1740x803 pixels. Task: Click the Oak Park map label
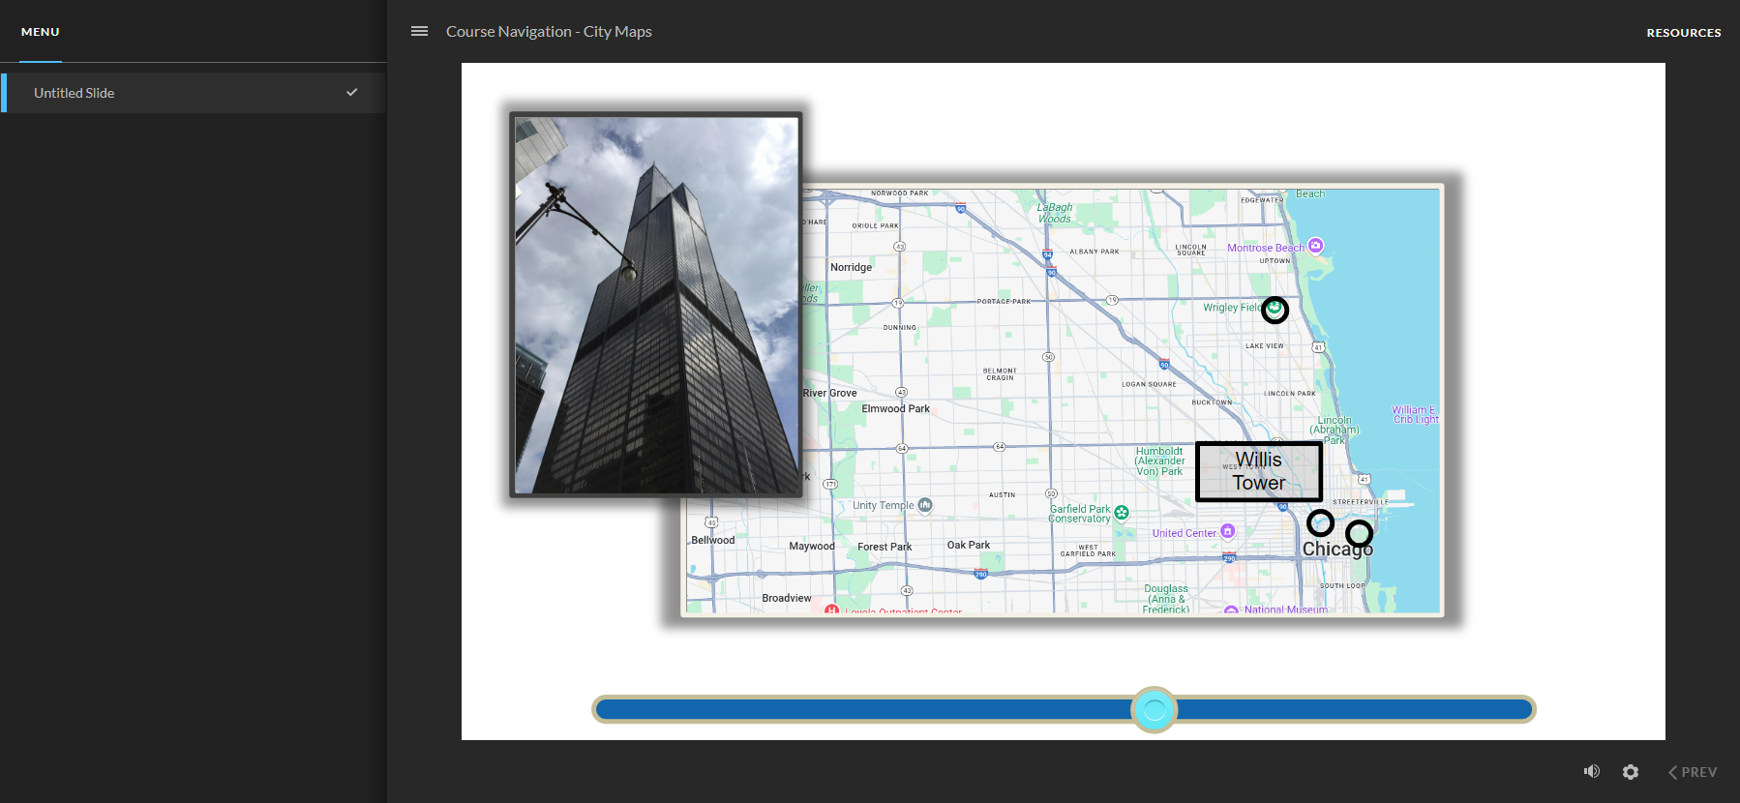pyautogui.click(x=968, y=545)
